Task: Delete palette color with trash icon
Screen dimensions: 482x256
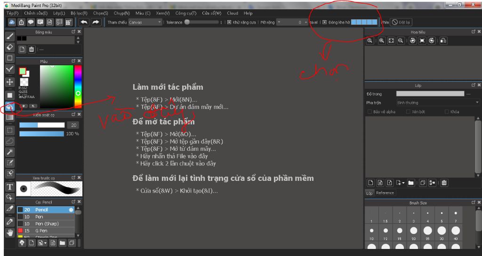Action: click(32, 49)
